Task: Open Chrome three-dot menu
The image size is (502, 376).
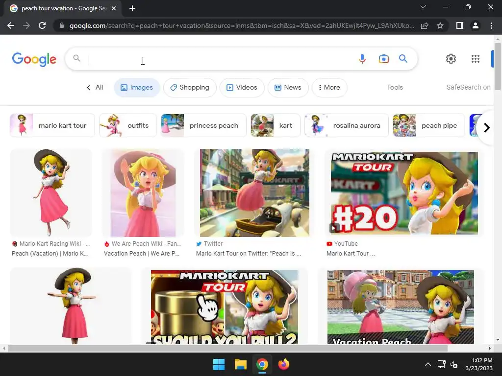Action: (491, 25)
